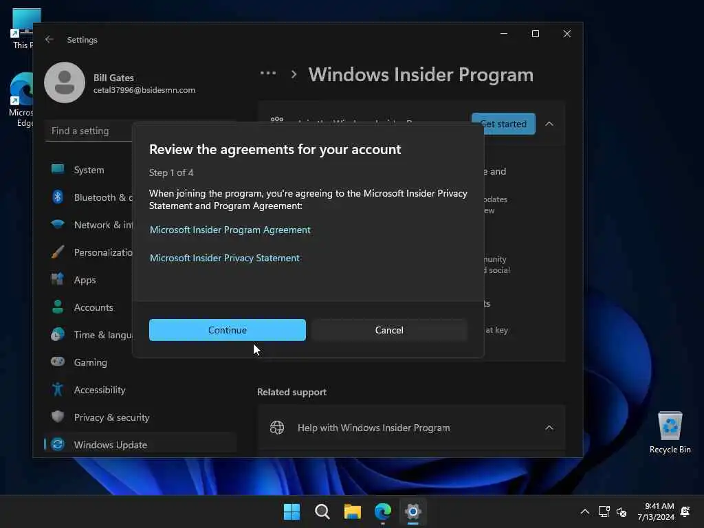This screenshot has height=528, width=704.
Task: Click the account email cetal37996@bsidesmn.com
Action: point(144,90)
